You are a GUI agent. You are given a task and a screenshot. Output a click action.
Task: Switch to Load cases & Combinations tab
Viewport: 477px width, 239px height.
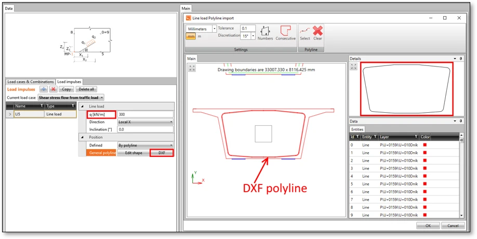click(31, 82)
